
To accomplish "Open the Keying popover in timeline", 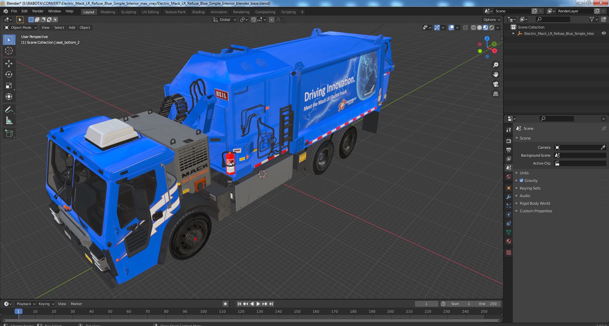I will coord(46,304).
